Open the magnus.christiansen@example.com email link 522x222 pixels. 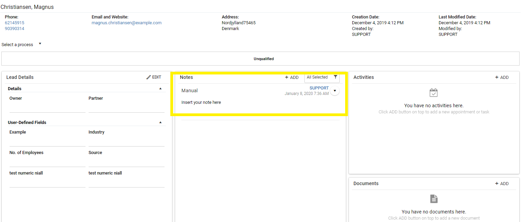click(127, 23)
